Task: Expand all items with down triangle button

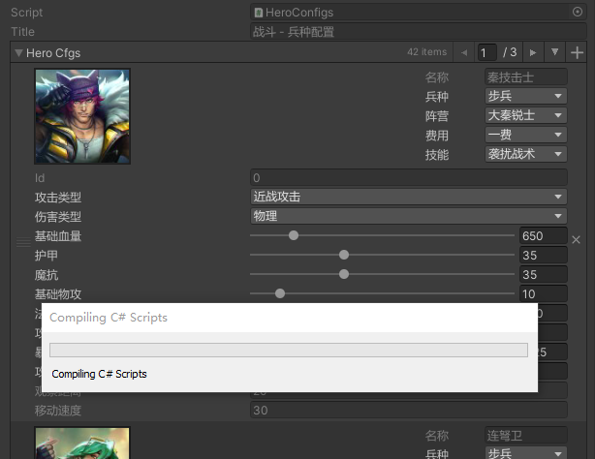Action: [554, 52]
